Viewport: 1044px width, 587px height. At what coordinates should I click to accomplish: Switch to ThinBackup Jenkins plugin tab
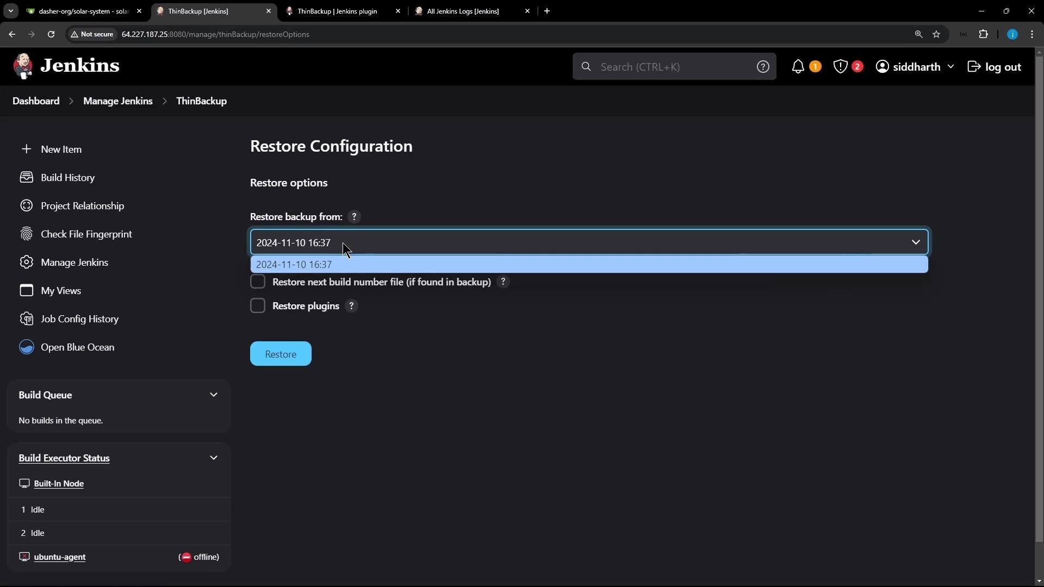point(344,11)
